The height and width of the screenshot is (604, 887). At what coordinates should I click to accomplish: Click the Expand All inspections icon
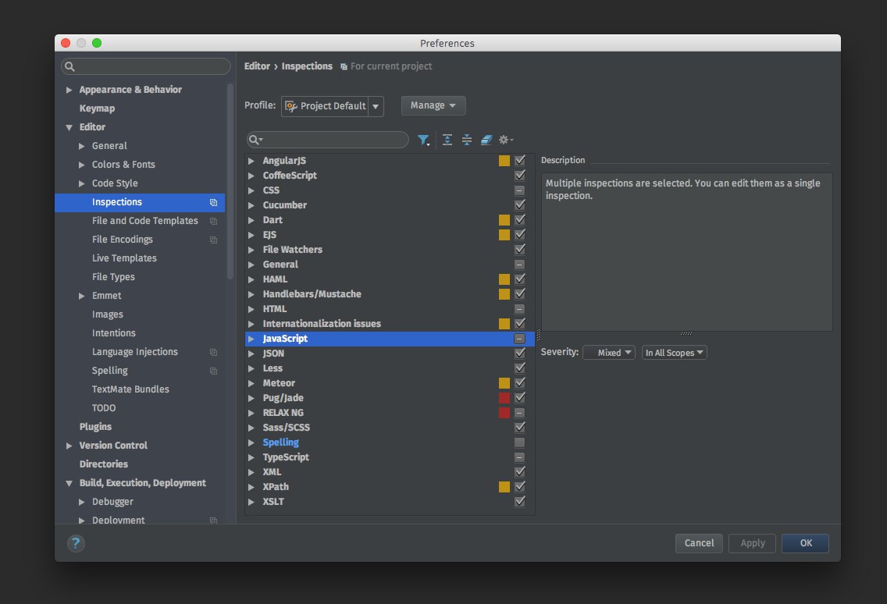pos(447,140)
